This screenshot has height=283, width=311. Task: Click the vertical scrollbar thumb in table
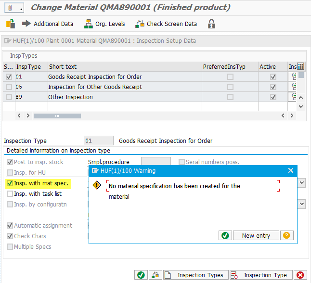(301, 75)
